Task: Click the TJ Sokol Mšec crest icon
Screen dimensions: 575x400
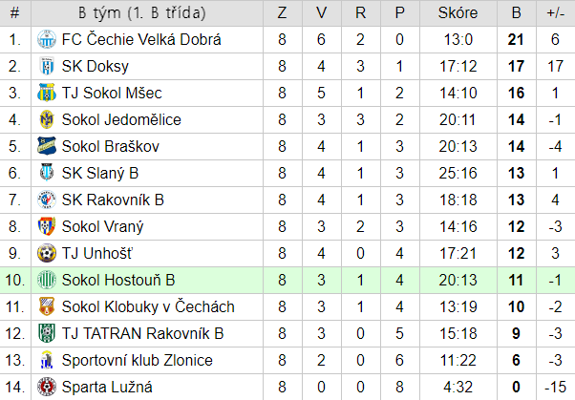Action: click(47, 93)
